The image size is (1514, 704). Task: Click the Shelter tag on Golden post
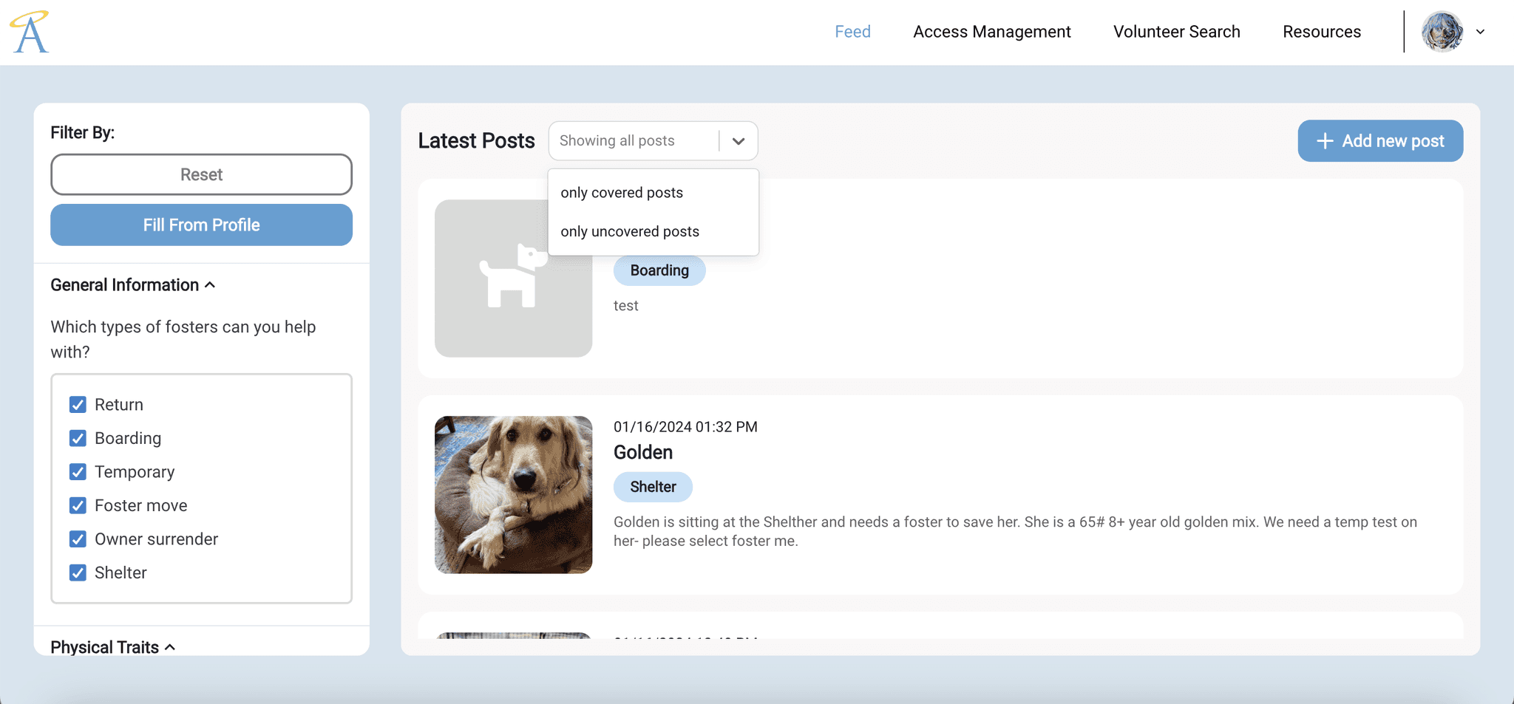(653, 487)
